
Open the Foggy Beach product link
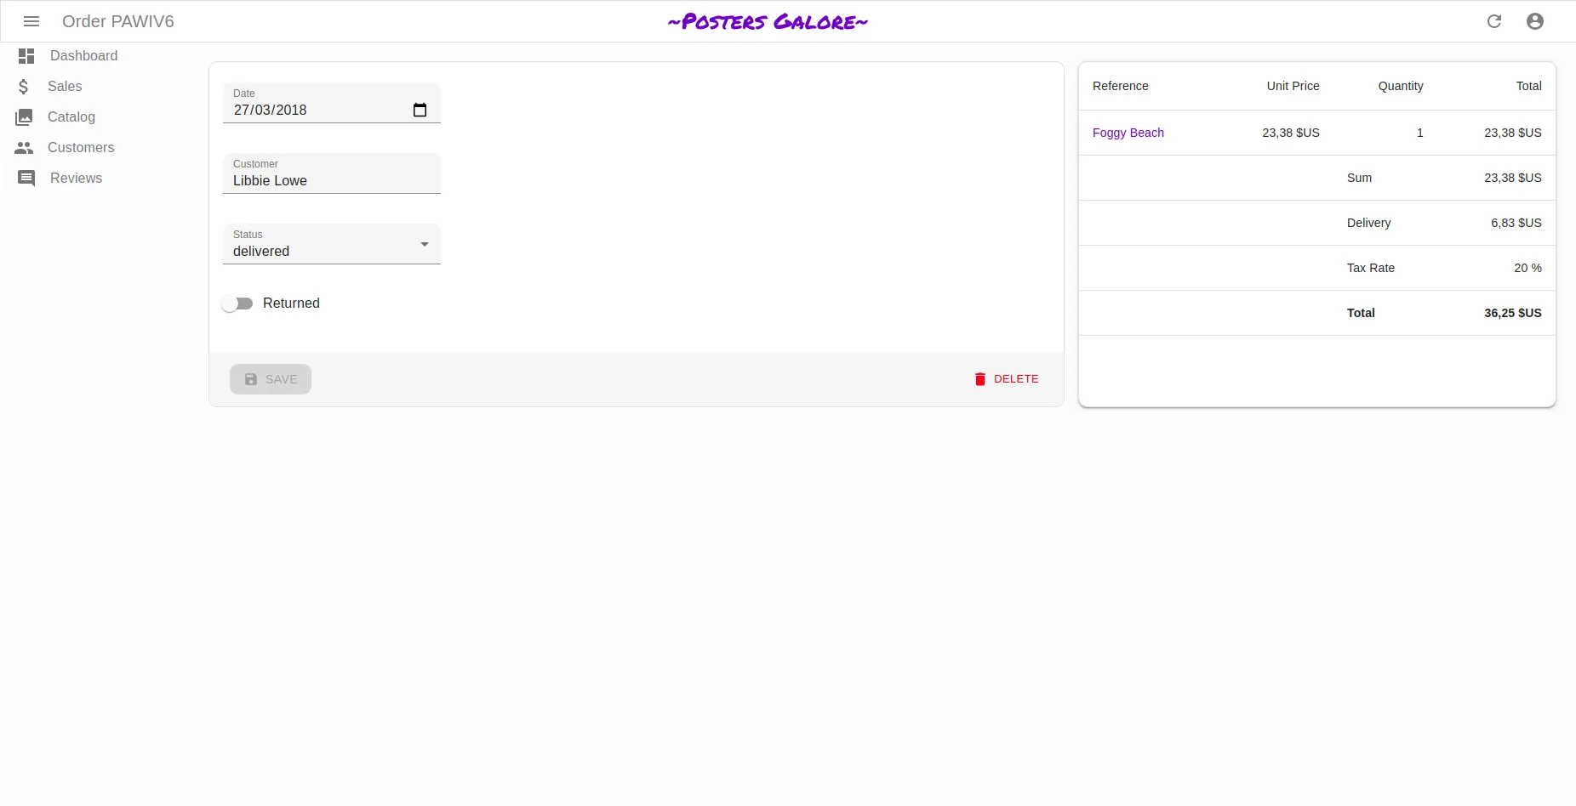pyautogui.click(x=1128, y=133)
